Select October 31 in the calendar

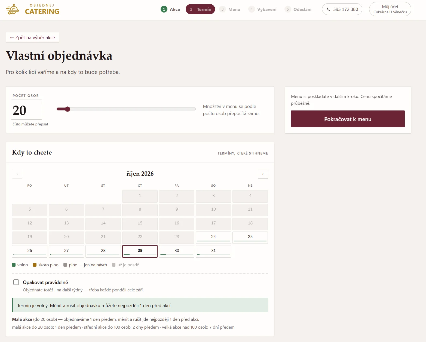tap(213, 251)
